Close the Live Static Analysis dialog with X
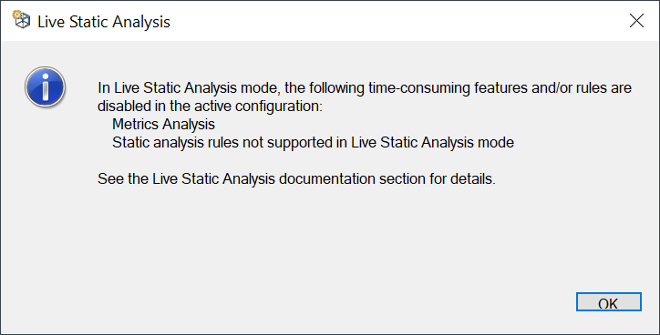The width and height of the screenshot is (660, 335). pyautogui.click(x=636, y=21)
